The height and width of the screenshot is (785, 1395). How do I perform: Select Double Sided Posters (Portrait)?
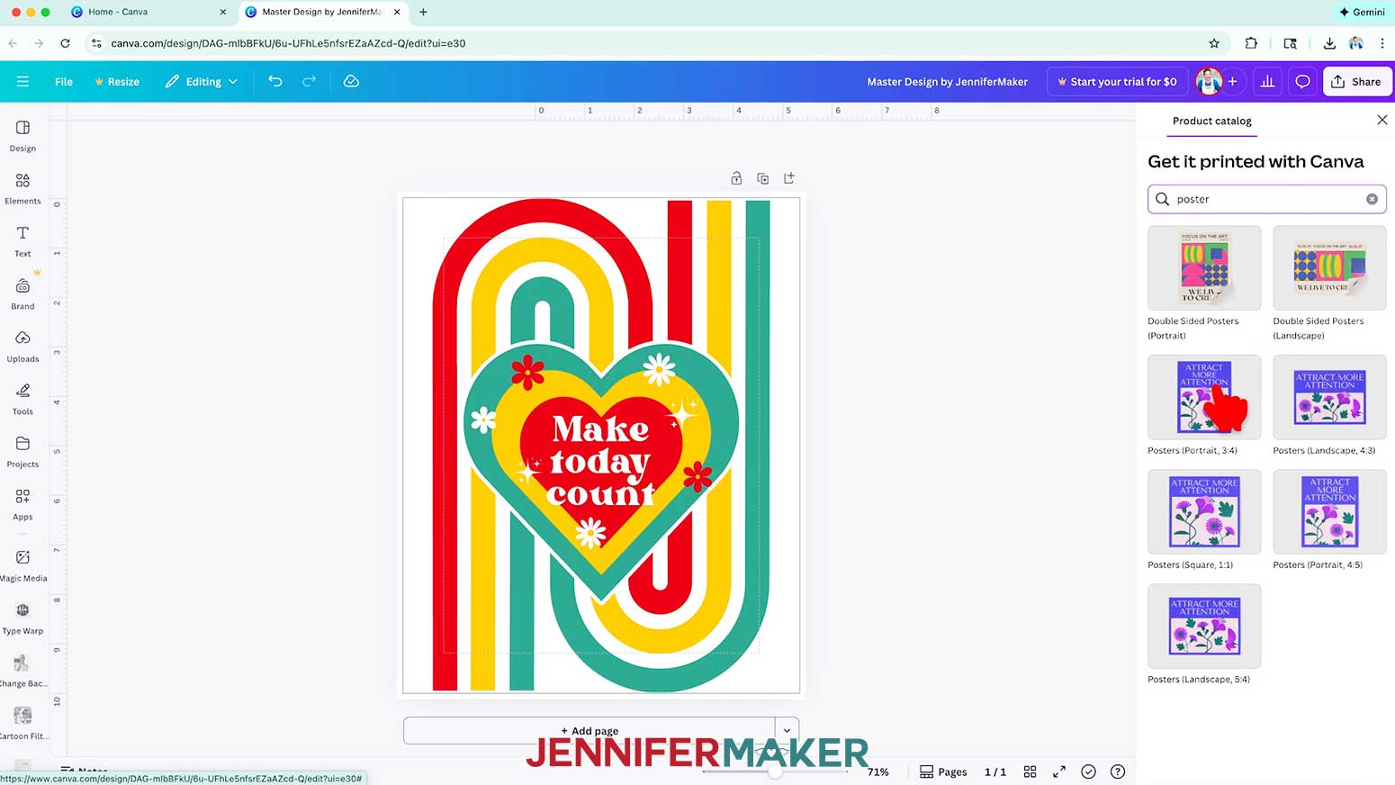(x=1204, y=283)
